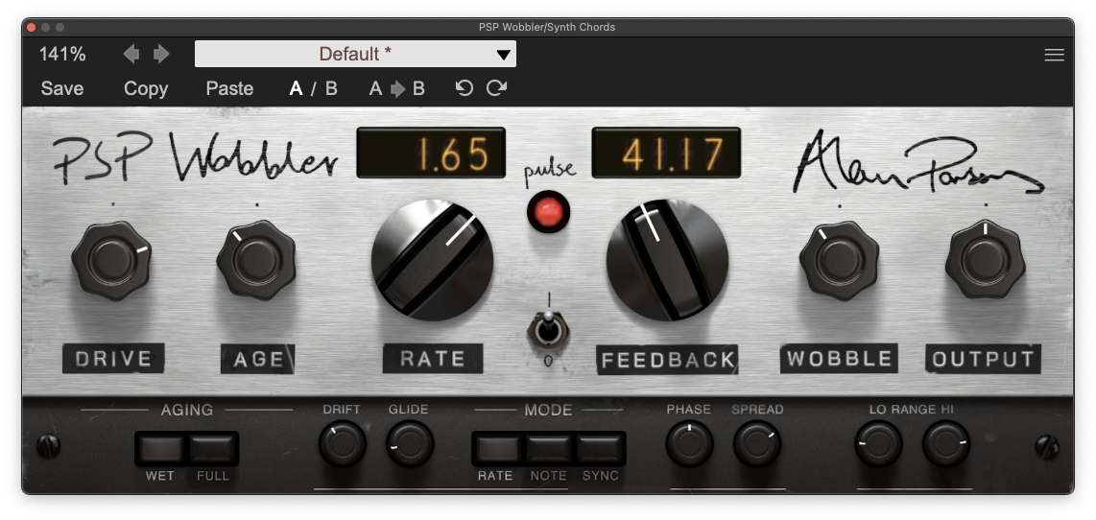Click the 1.65 rate display
The image size is (1096, 520).
pos(431,153)
